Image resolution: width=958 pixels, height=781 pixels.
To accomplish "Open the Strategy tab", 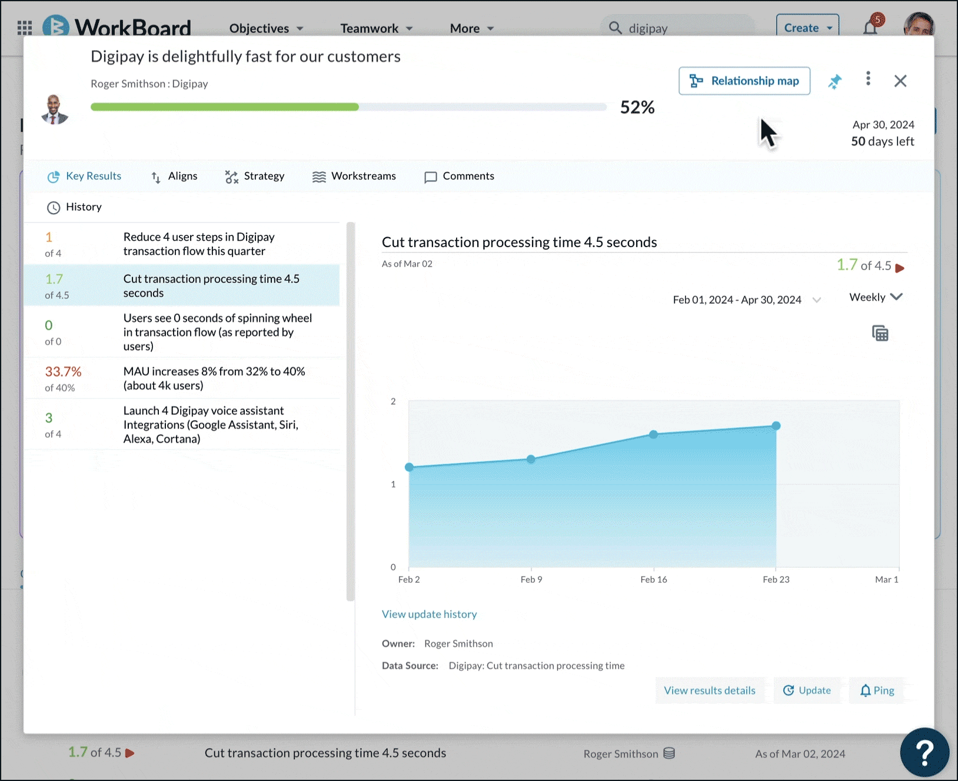I will pos(255,176).
